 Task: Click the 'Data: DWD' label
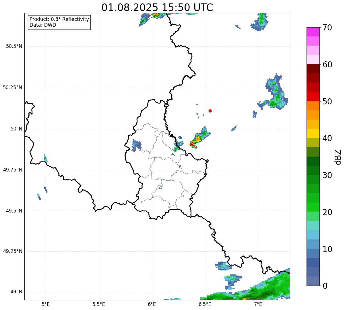(x=43, y=25)
